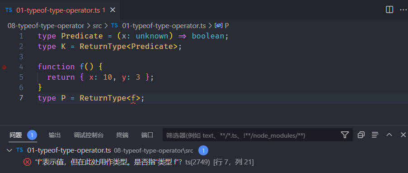Open breadcrumb folder 08-typeof-type-operator

pyautogui.click(x=46, y=25)
